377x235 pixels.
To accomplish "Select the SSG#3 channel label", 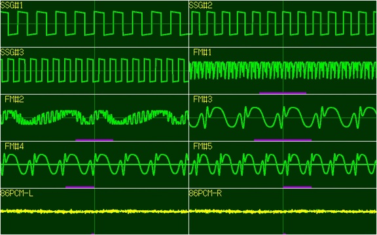I will coord(12,52).
